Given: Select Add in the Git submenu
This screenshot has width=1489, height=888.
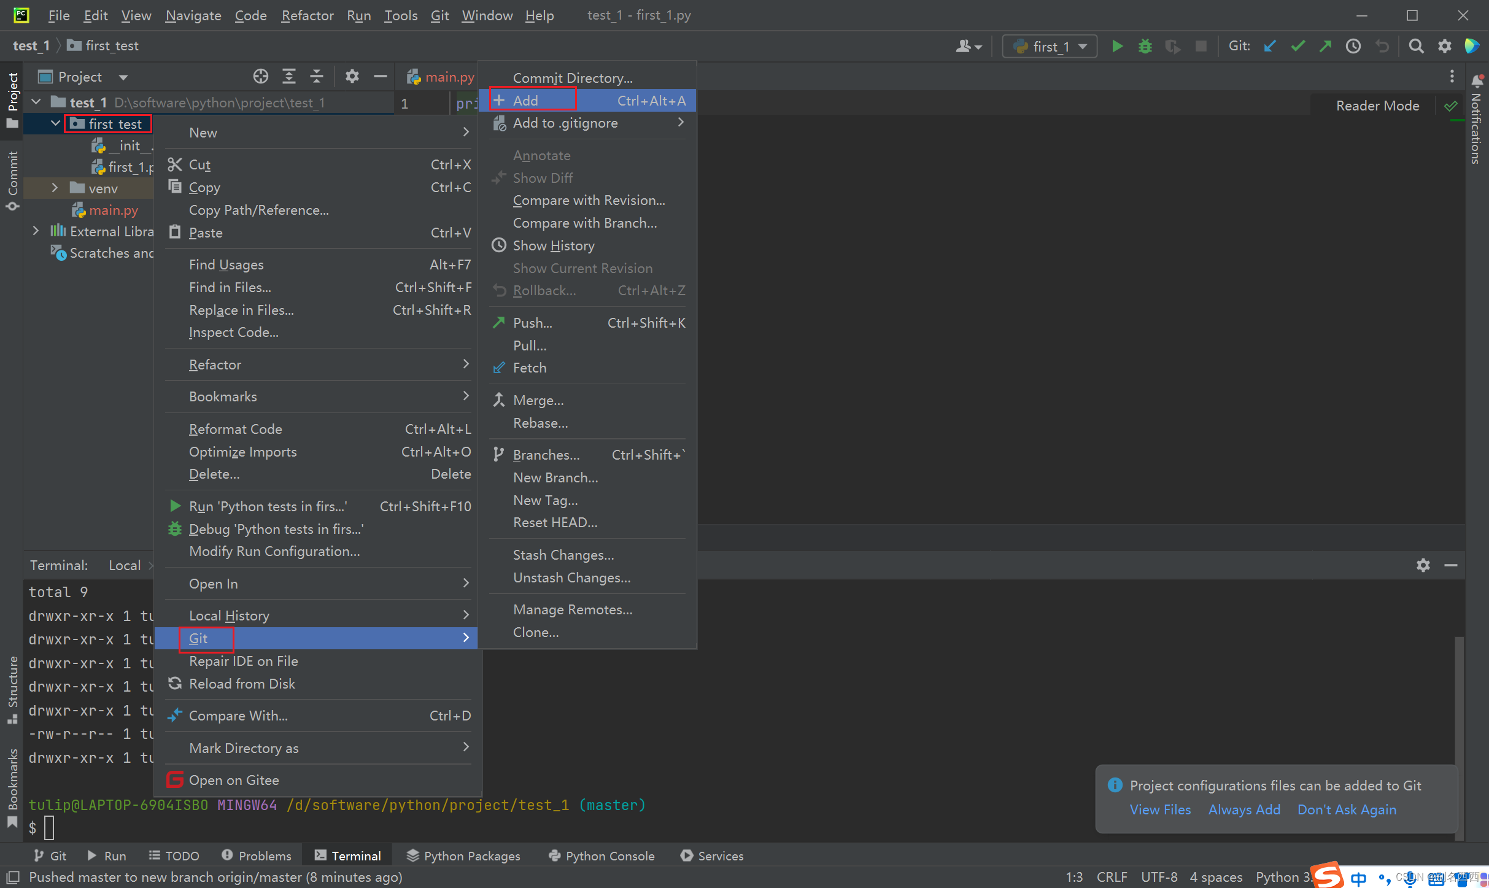Looking at the screenshot, I should [526, 101].
